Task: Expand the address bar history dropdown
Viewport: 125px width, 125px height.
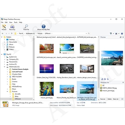Action: pos(86,33)
